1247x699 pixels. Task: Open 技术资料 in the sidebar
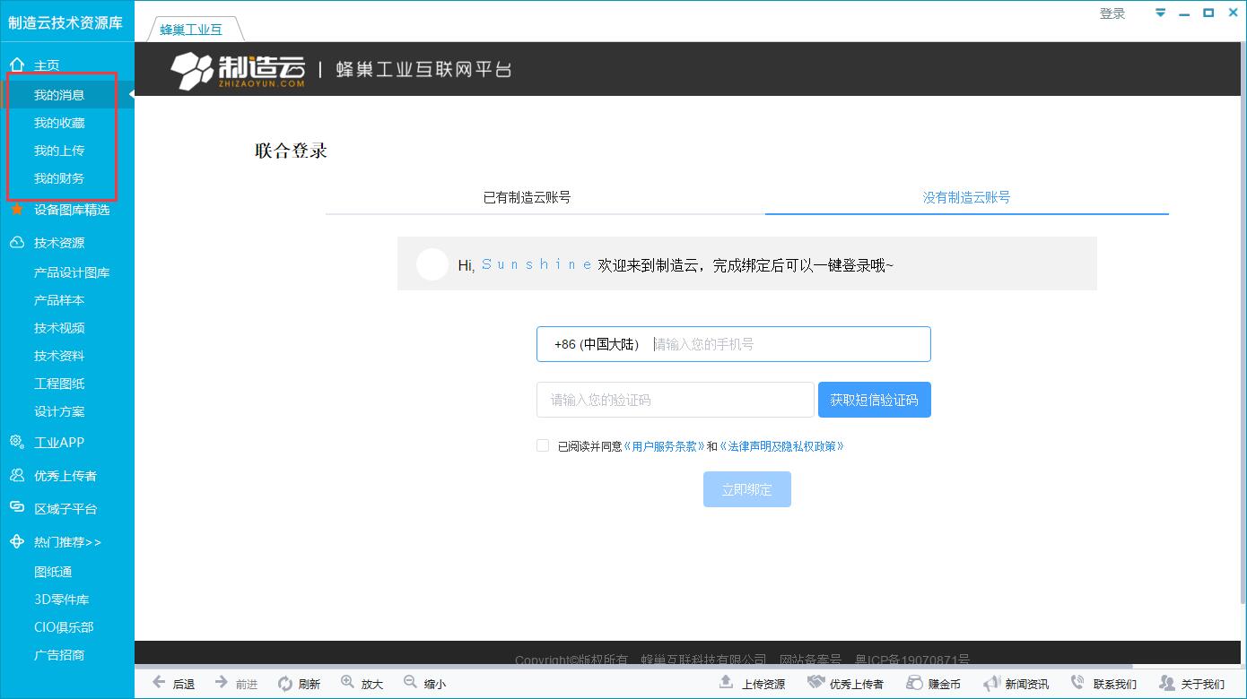[59, 356]
